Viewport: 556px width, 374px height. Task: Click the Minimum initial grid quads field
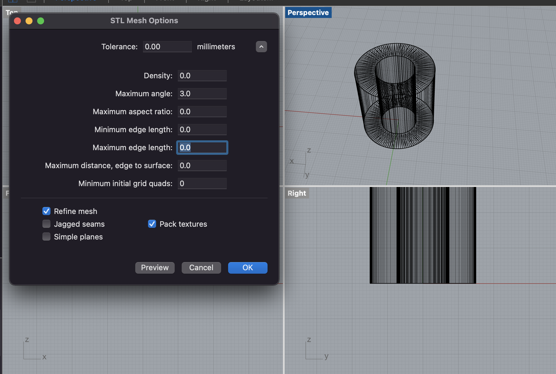click(x=202, y=184)
